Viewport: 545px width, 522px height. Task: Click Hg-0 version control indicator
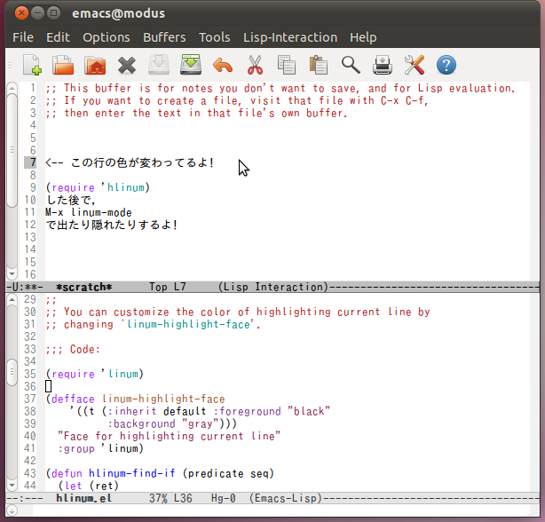pos(224,498)
